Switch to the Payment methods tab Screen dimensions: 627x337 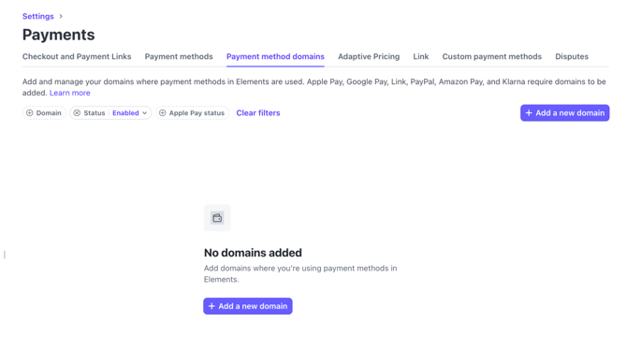[179, 56]
